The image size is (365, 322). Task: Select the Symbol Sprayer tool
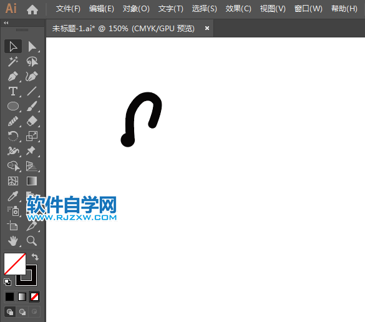click(14, 211)
